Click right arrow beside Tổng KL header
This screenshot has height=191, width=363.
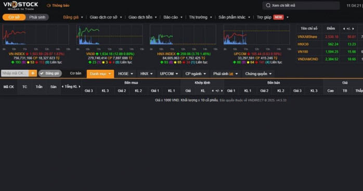(80, 87)
